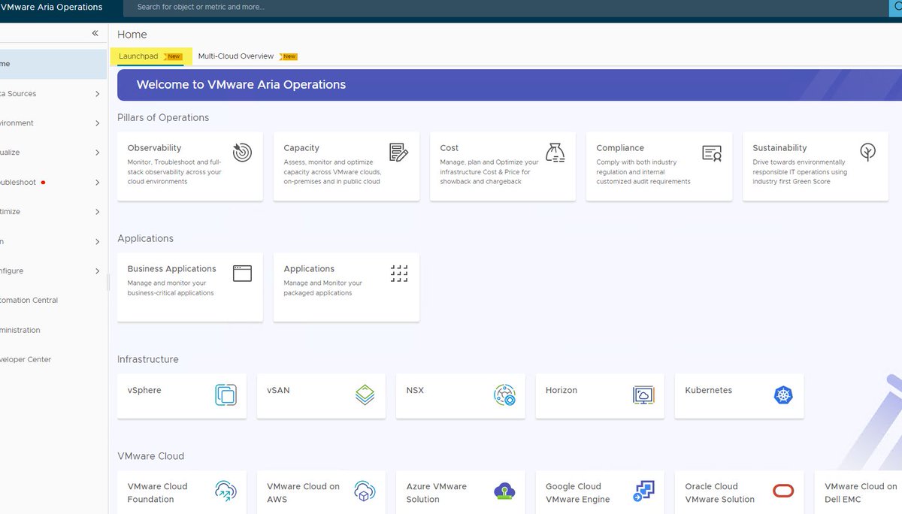This screenshot has width=902, height=514.
Task: Click the Sustainability tree icon
Action: pyautogui.click(x=868, y=153)
